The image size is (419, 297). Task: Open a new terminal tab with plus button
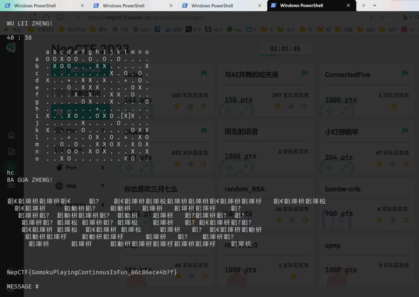(x=363, y=5)
